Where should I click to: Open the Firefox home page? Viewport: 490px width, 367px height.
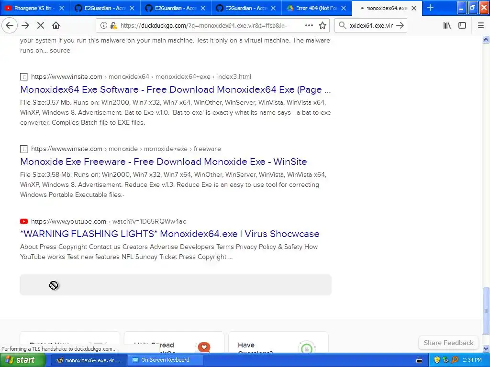click(56, 26)
